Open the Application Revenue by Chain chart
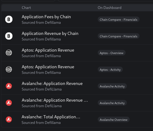This screenshot has height=131, width=153. (x=50, y=34)
